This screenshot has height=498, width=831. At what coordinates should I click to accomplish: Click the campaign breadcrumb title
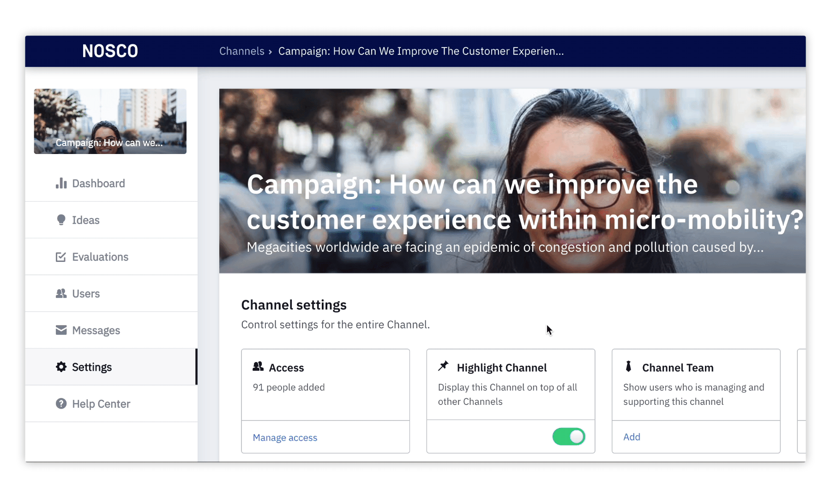(x=421, y=51)
